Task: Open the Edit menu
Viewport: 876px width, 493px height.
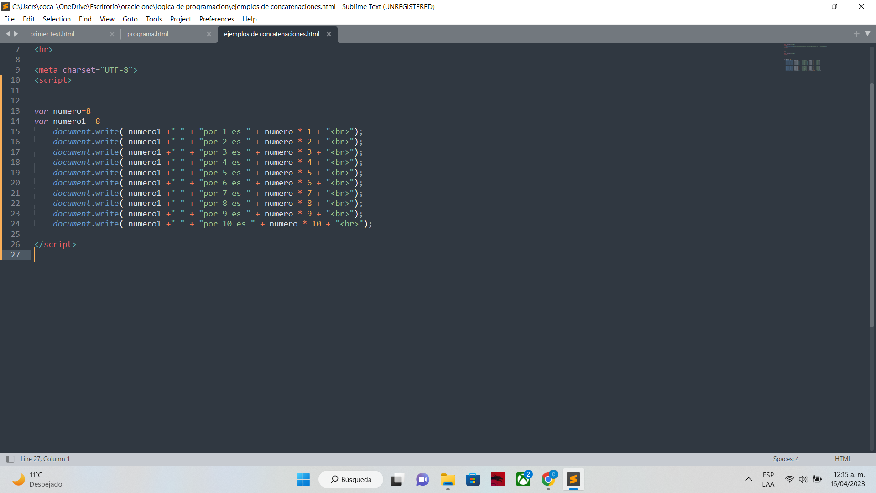Action: pos(29,19)
